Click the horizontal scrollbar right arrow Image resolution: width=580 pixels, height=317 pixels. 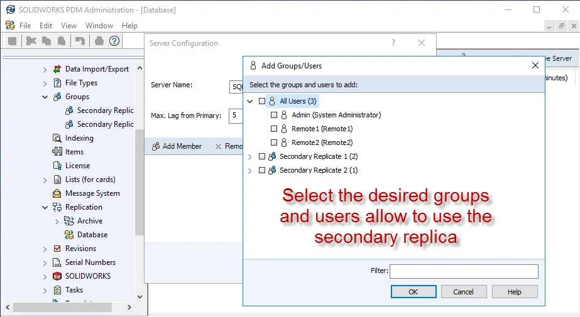[129, 307]
